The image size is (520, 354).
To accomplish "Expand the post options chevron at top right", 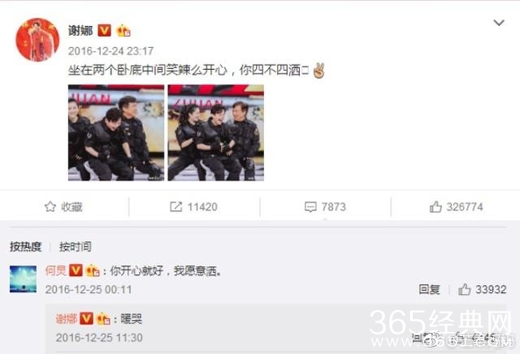I will point(499,23).
